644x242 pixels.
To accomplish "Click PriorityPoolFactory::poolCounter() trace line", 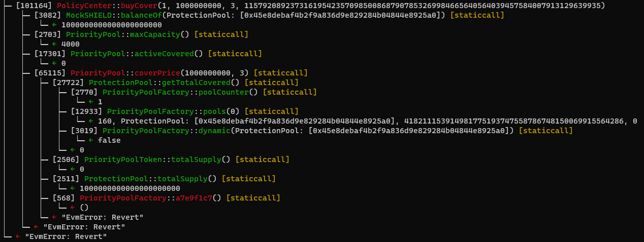I will [x=194, y=92].
